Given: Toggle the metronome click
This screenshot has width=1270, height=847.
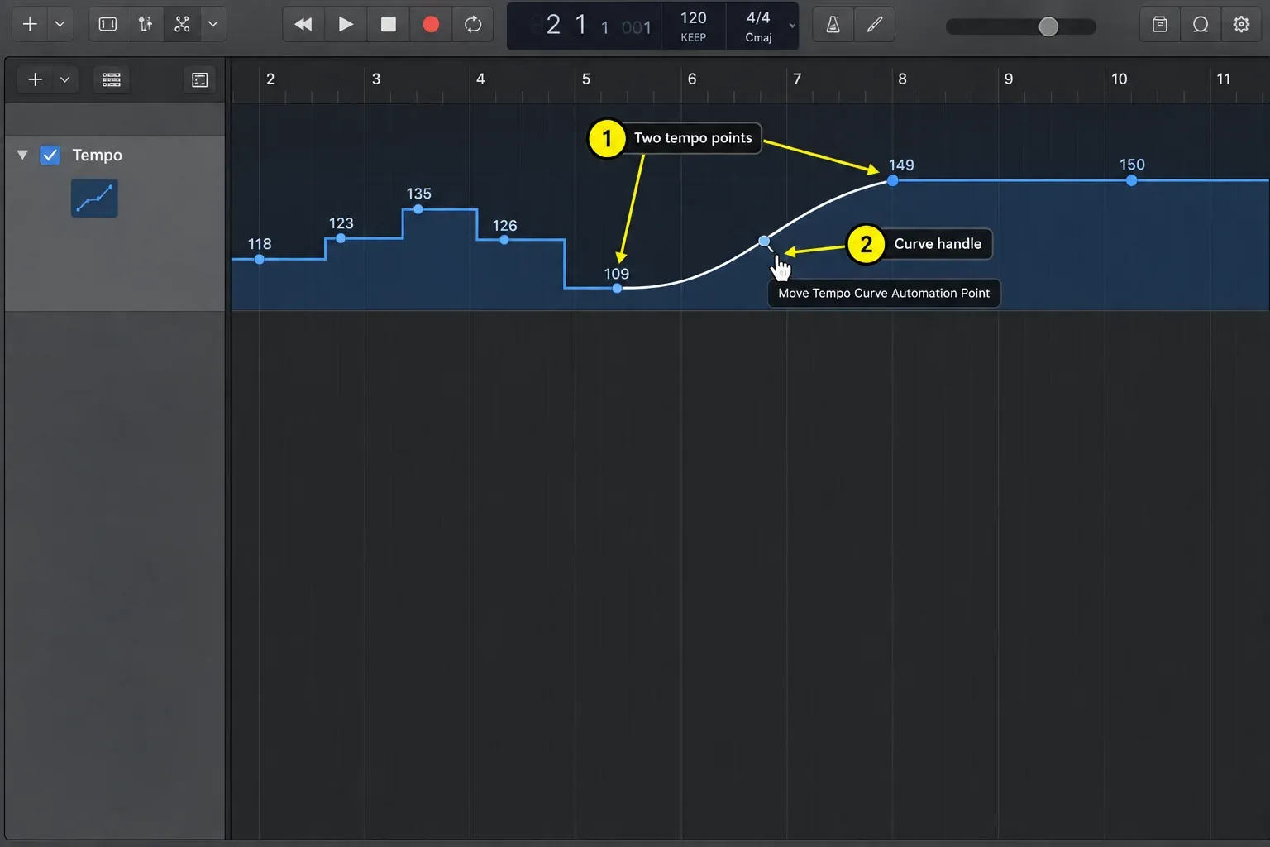Looking at the screenshot, I should (833, 25).
